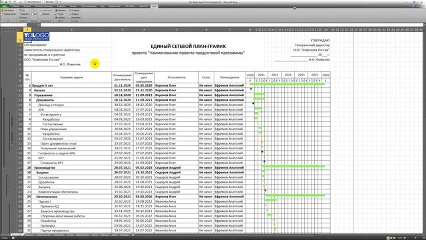Select the Доклад о статусе task cell

71,105
